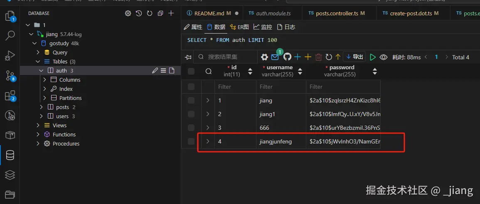Tick checkbox in the Filter row
Image resolution: width=480 pixels, height=204 pixels.
pos(191,87)
